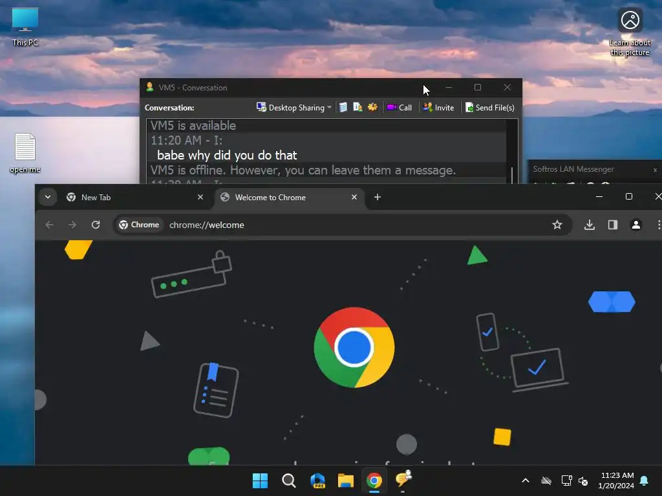This screenshot has width=662, height=496.
Task: Click the OneDrive cloud tray icon
Action: 546,480
